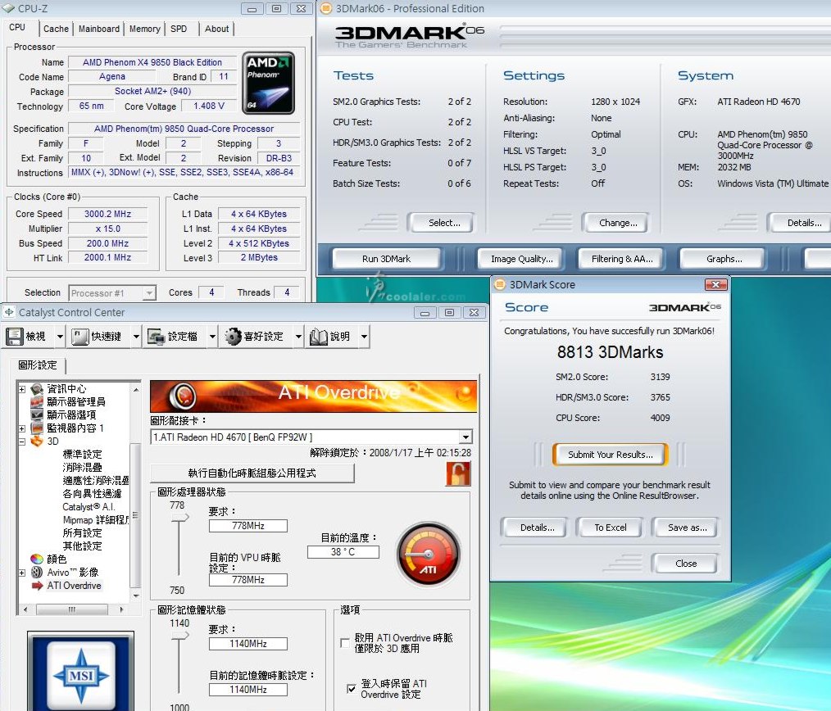Click Submit Your Results... button
Image resolution: width=831 pixels, height=711 pixels.
tap(610, 455)
